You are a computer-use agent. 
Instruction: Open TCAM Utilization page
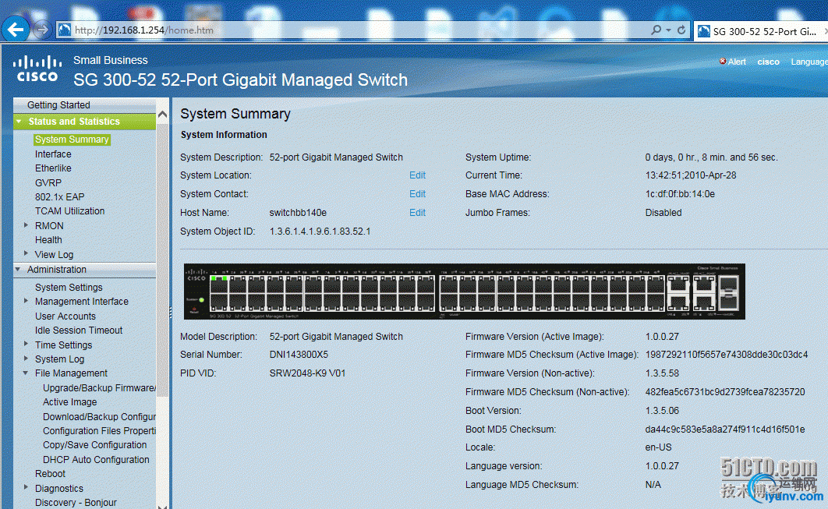coord(69,211)
